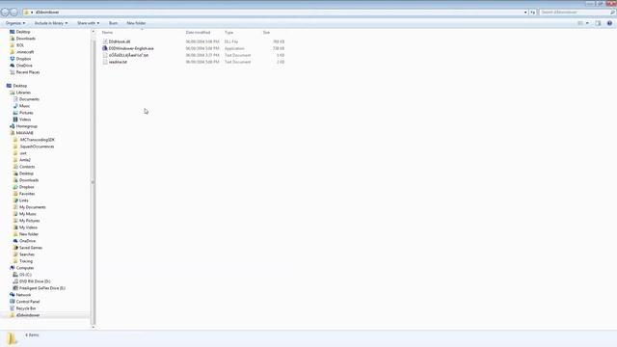Select Network in the navigation pane

[x=23, y=295]
